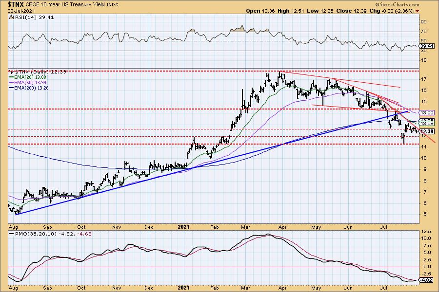Click the 70 level on RSI axis

pyautogui.click(x=423, y=32)
